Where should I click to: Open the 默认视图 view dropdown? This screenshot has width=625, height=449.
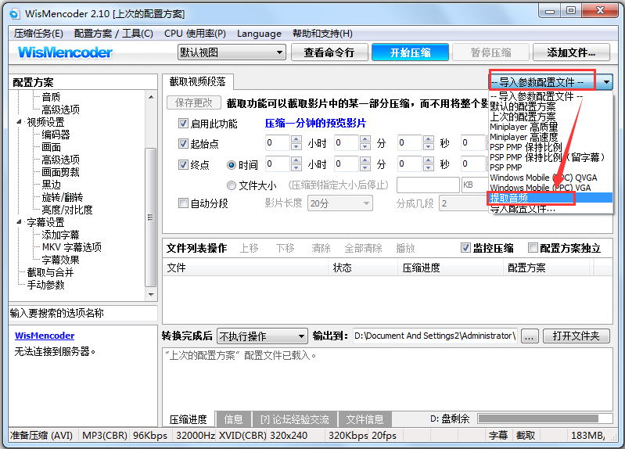click(x=232, y=52)
